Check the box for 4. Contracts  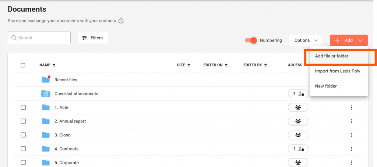pyautogui.click(x=23, y=149)
